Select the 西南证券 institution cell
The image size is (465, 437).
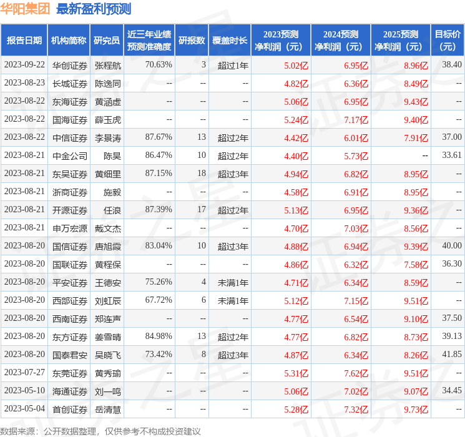(x=70, y=319)
